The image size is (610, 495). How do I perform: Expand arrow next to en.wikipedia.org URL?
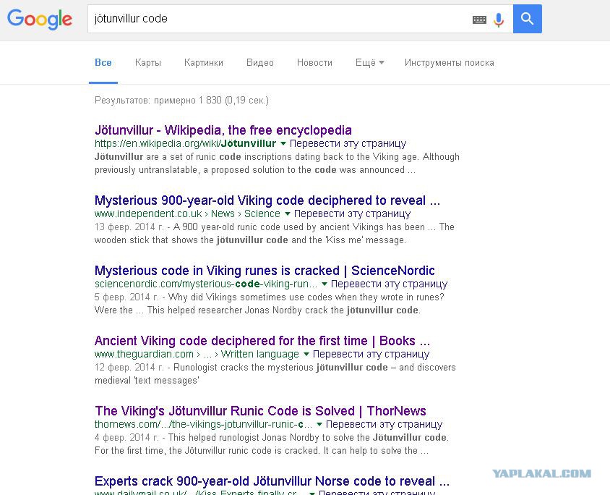283,144
